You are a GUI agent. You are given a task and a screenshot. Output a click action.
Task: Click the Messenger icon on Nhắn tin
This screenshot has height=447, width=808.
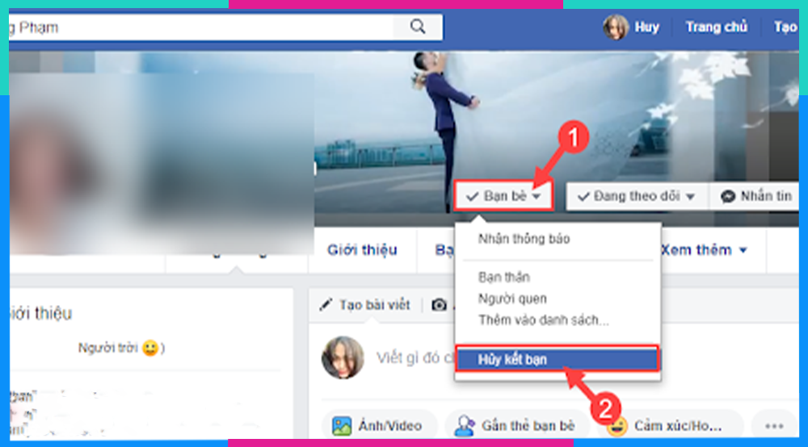click(728, 197)
